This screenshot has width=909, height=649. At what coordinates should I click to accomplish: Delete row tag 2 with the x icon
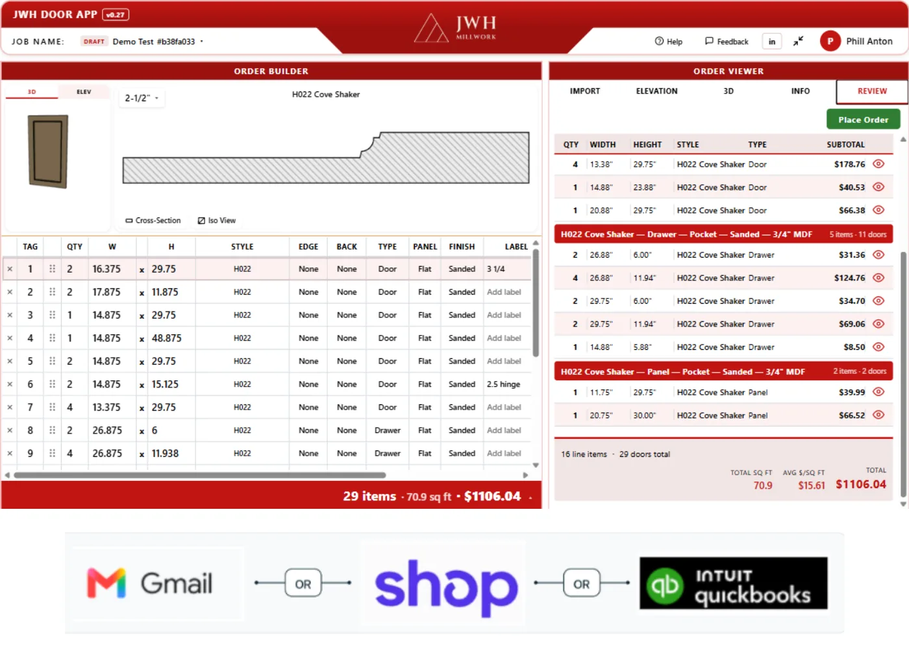10,293
